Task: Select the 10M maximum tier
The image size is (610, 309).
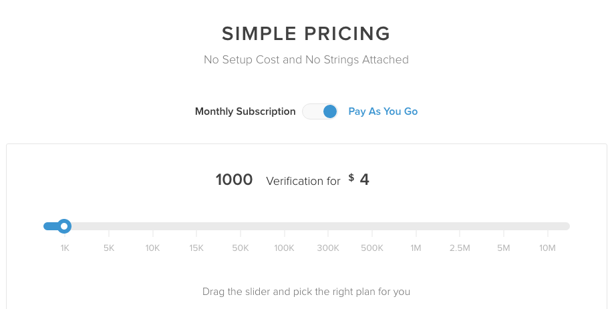Action: click(x=548, y=248)
